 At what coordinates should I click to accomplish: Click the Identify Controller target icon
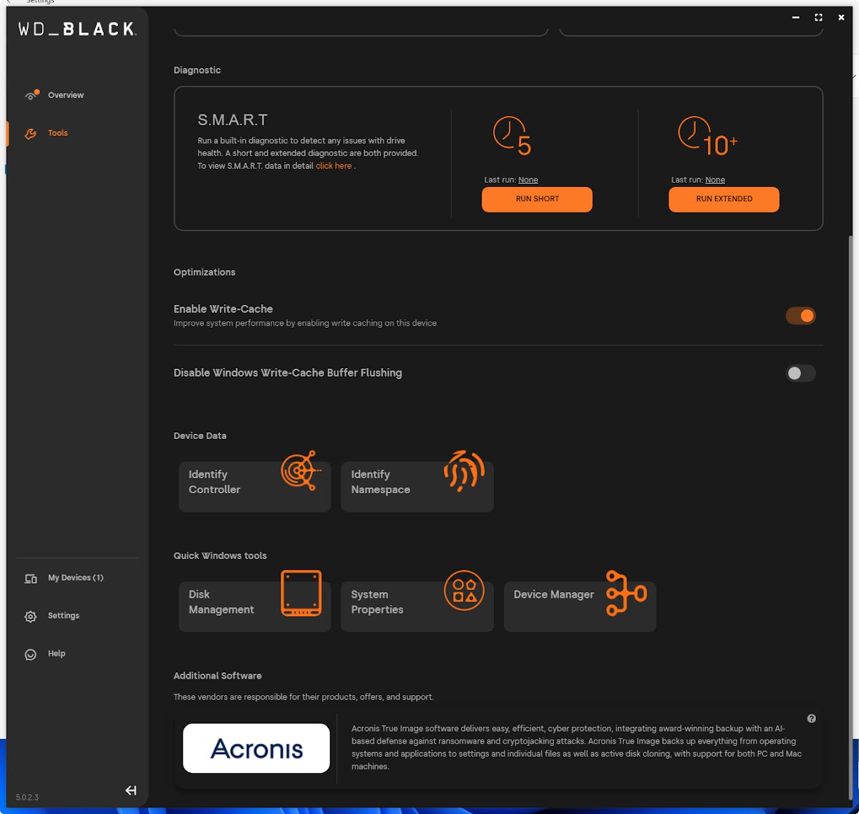(301, 470)
